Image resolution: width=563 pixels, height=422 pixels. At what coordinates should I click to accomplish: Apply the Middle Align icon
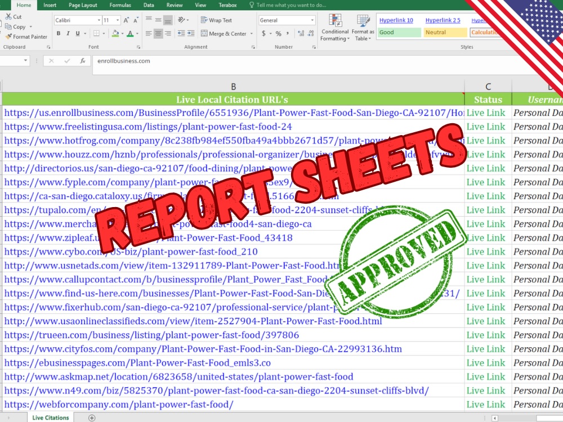pos(158,20)
